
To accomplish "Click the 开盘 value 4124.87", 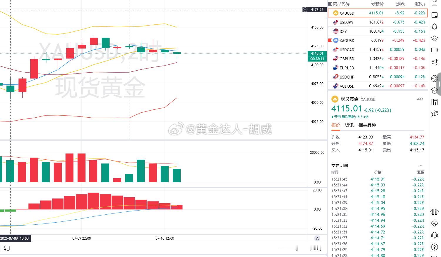I will point(366,143).
